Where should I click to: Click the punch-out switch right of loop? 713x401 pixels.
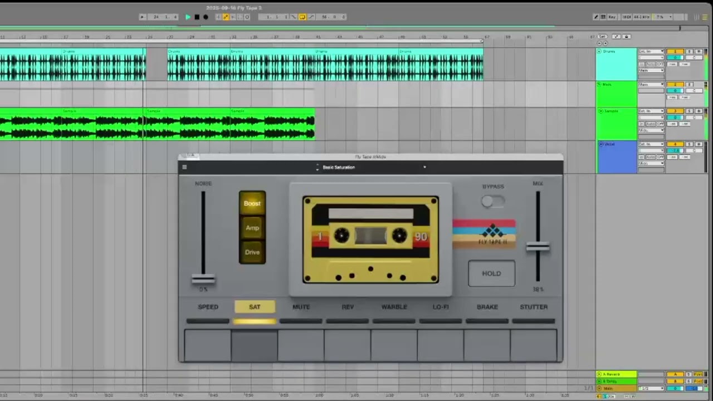coord(311,17)
